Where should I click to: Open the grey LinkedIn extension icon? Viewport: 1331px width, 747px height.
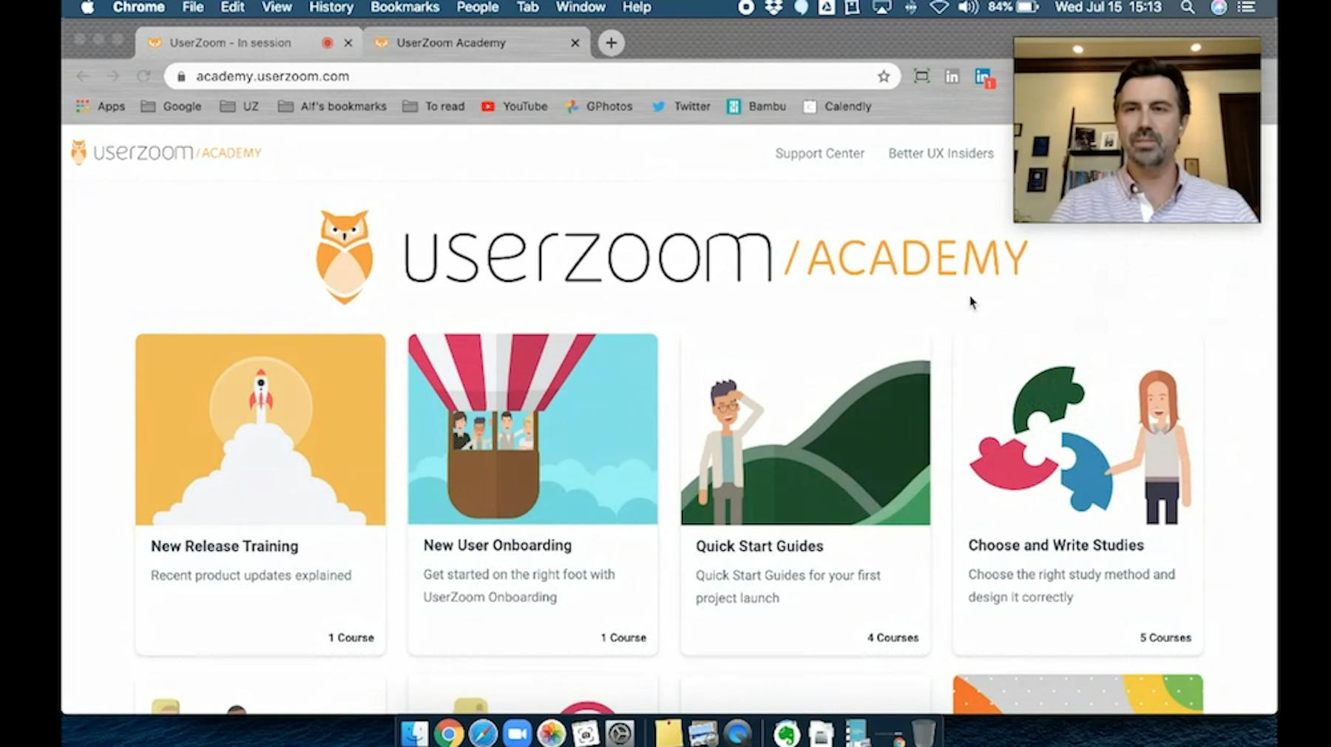[952, 76]
